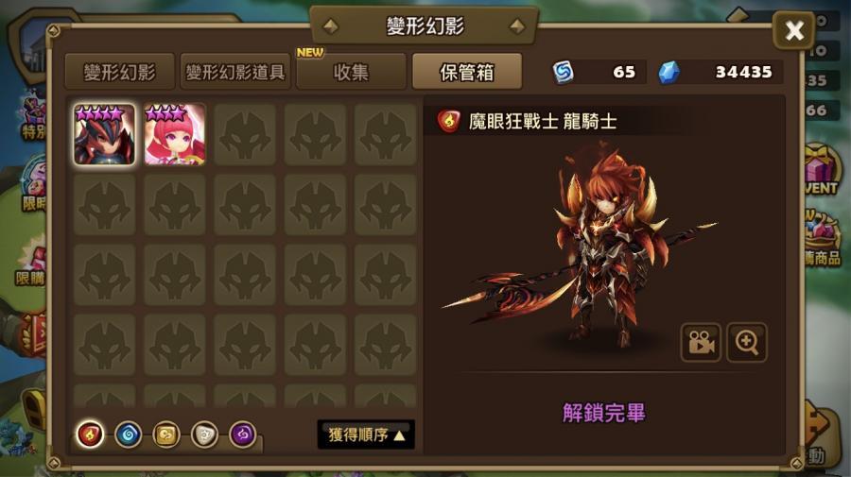
Task: Click the fire attribute badge beside 魔眼狂戰士
Action: pos(449,121)
